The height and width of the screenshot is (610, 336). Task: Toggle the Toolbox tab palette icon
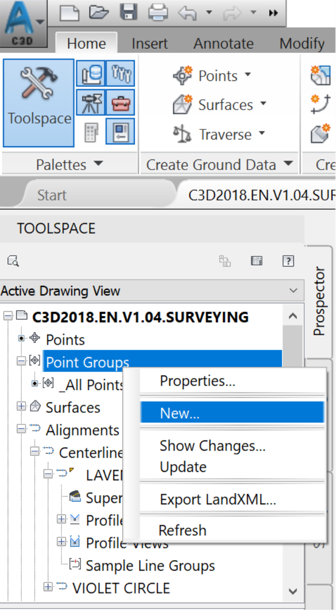click(121, 102)
